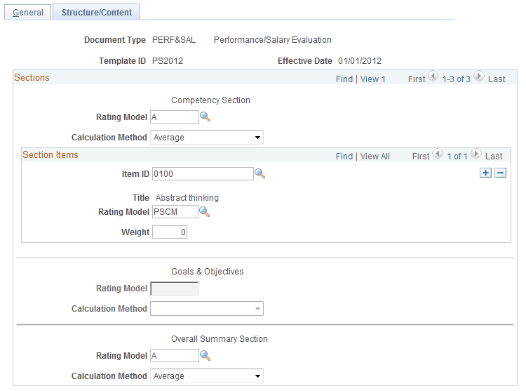Image resolution: width=526 pixels, height=391 pixels.
Task: Click the 1-3 of 3 row counter
Action: pos(457,79)
